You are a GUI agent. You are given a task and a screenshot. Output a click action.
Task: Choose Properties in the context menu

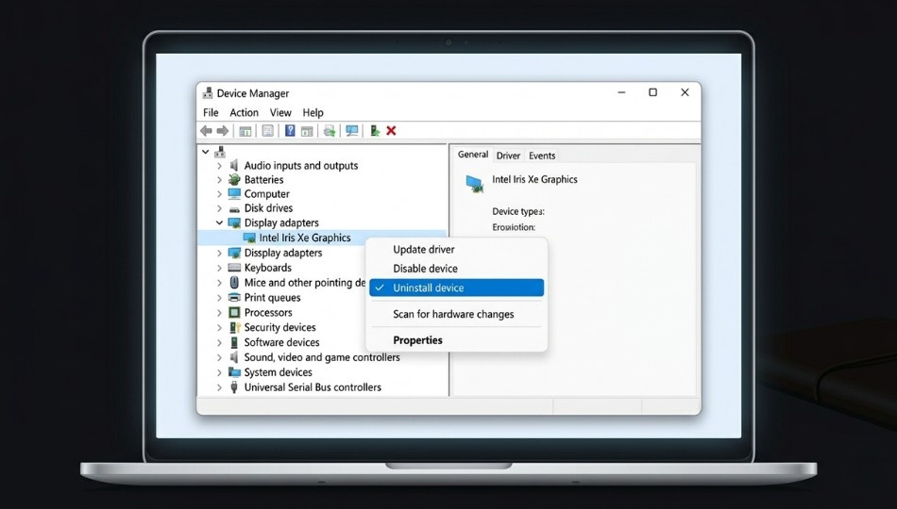[x=456, y=340]
